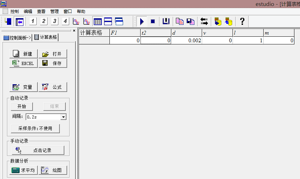
Task: Open the 帮助 menu
Action: click(x=81, y=12)
